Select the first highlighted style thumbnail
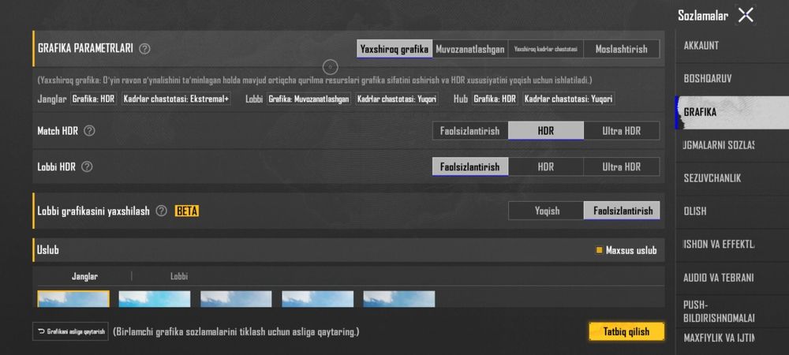The height and width of the screenshot is (355, 789). click(73, 299)
